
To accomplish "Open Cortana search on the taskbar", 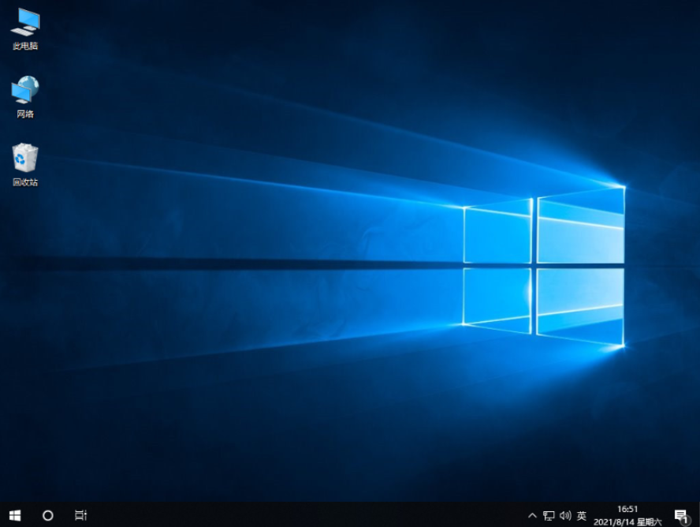I will click(x=47, y=514).
